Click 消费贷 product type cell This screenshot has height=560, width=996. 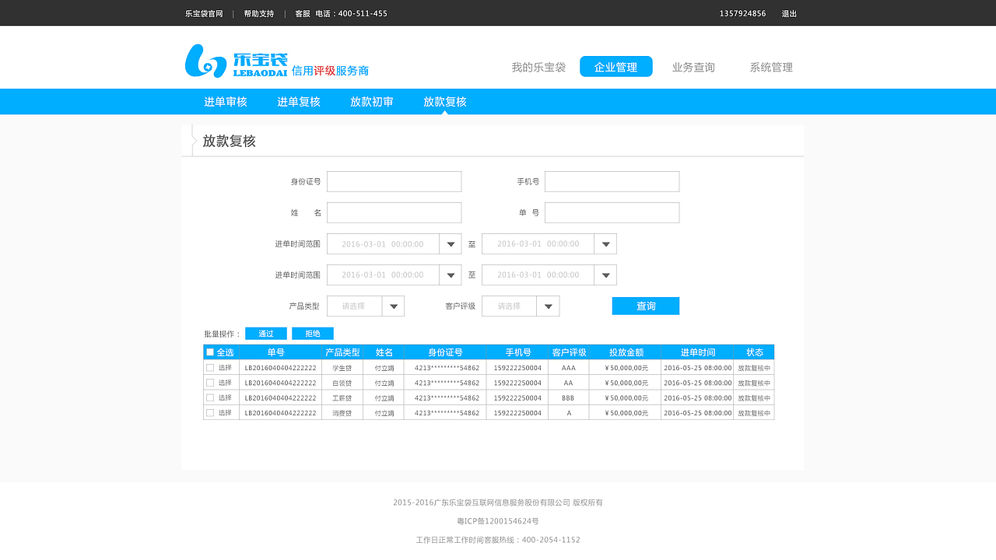pyautogui.click(x=342, y=413)
